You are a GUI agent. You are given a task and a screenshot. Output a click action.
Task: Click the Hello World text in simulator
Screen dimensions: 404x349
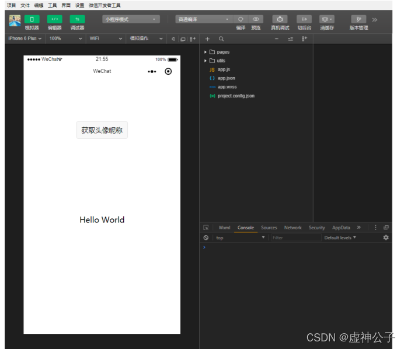tap(102, 219)
